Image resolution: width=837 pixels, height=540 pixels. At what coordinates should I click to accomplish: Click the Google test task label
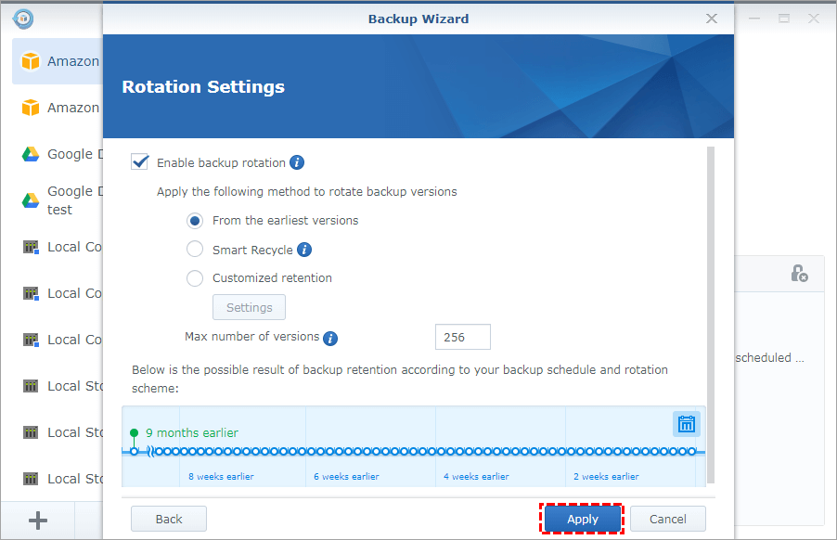(x=75, y=200)
